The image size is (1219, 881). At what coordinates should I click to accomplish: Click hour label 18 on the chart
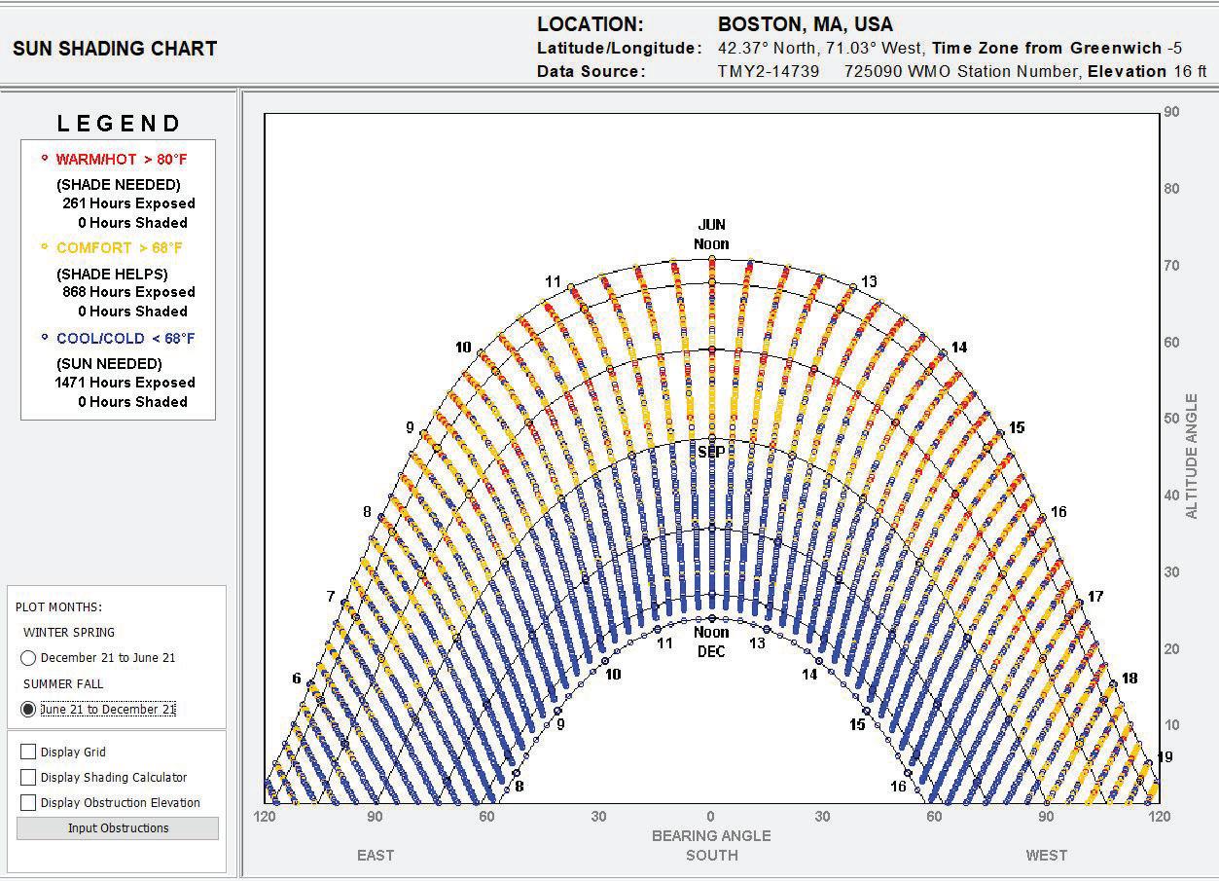pos(1129,679)
